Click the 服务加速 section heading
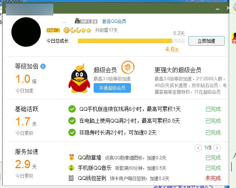The height and width of the screenshot is (188, 236). tap(26, 152)
